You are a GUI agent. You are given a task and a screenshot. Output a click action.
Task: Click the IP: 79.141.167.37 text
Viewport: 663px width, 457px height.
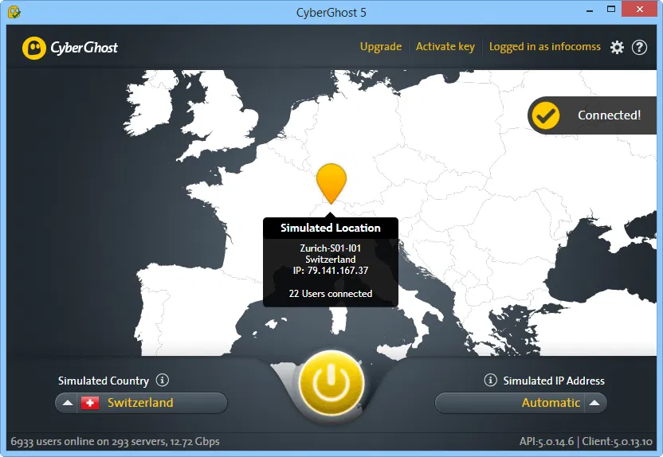[331, 271]
